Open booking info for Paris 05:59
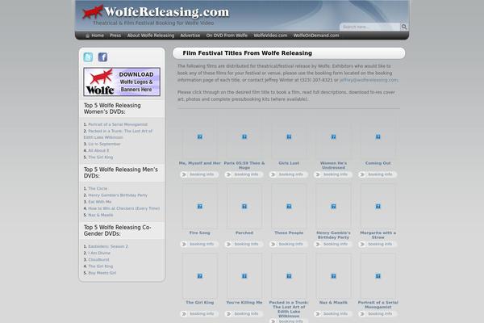The image size is (484, 323). coord(244,174)
